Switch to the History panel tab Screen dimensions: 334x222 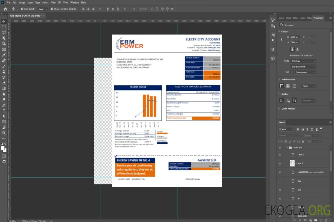(x=302, y=18)
